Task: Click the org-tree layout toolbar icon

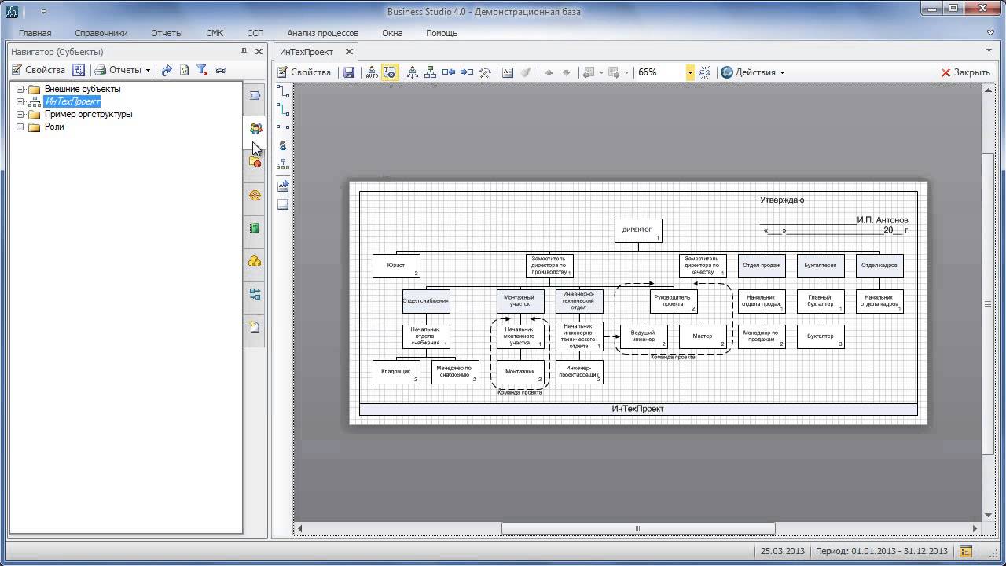Action: click(430, 72)
